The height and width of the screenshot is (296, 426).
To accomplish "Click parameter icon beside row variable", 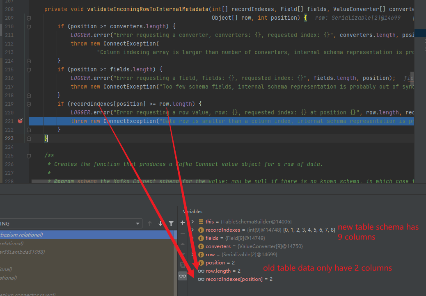I will coord(201,255).
